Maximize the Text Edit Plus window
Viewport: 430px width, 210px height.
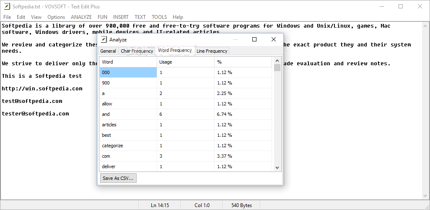coord(401,6)
